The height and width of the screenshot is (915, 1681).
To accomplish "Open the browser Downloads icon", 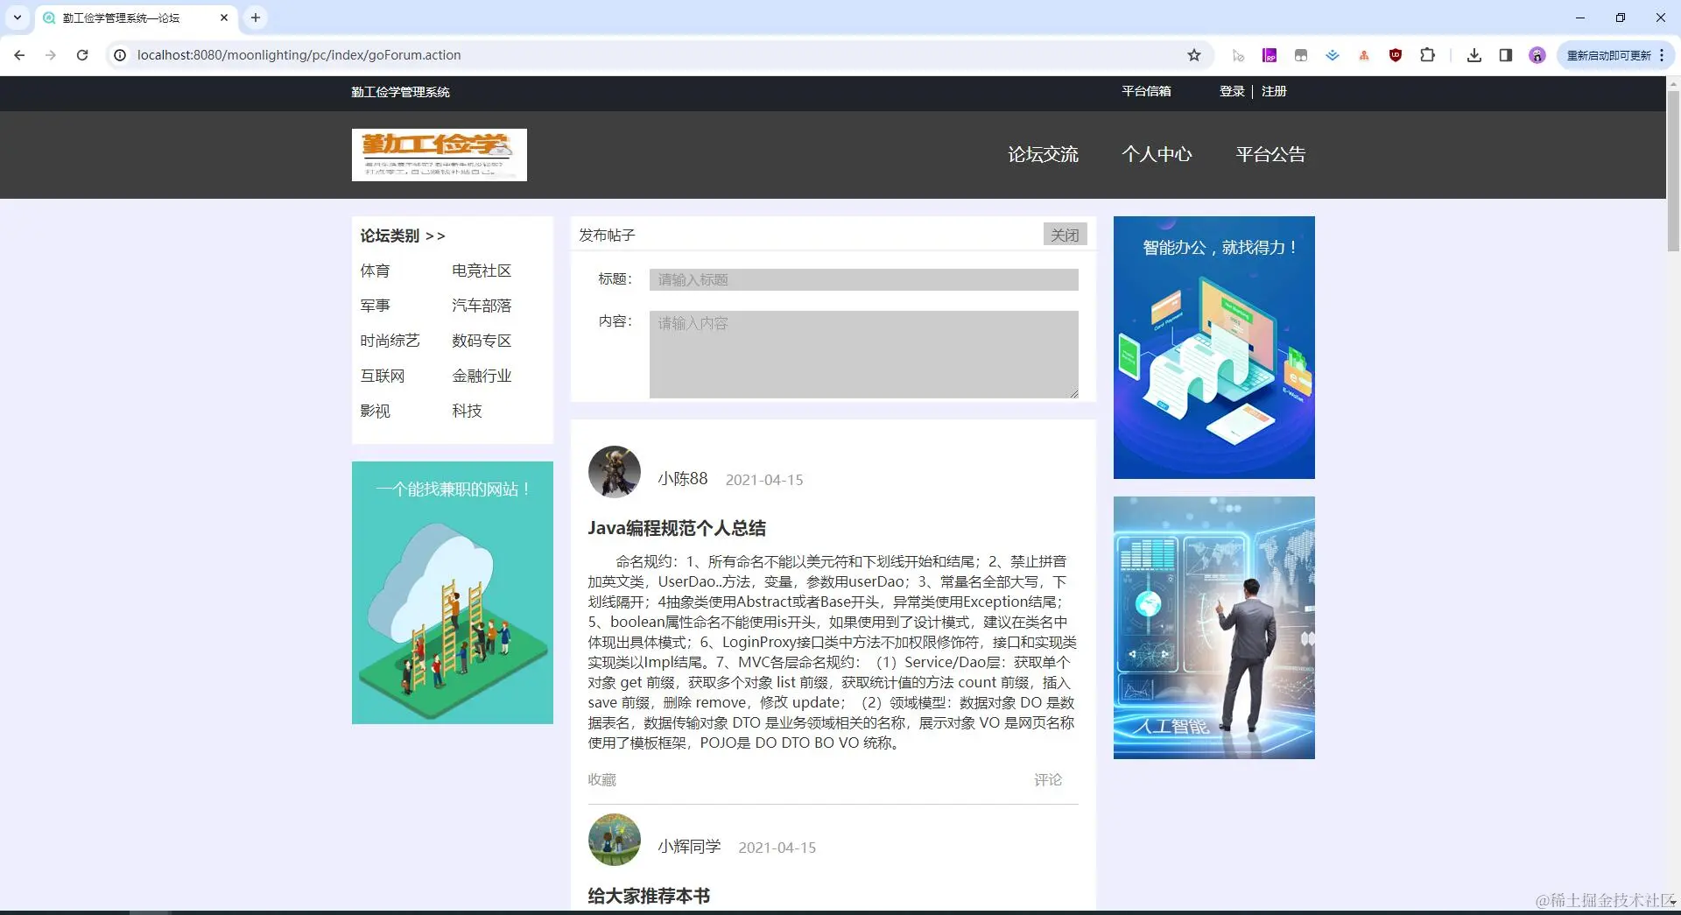I will point(1474,55).
